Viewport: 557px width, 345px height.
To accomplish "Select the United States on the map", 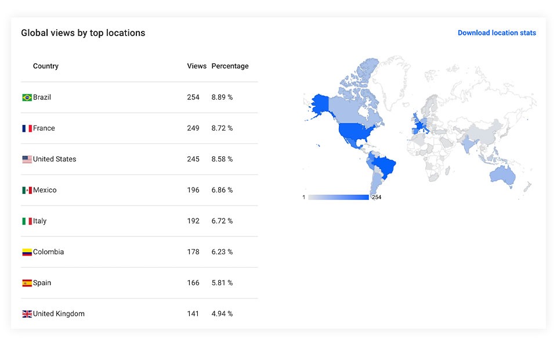I will pos(355,131).
